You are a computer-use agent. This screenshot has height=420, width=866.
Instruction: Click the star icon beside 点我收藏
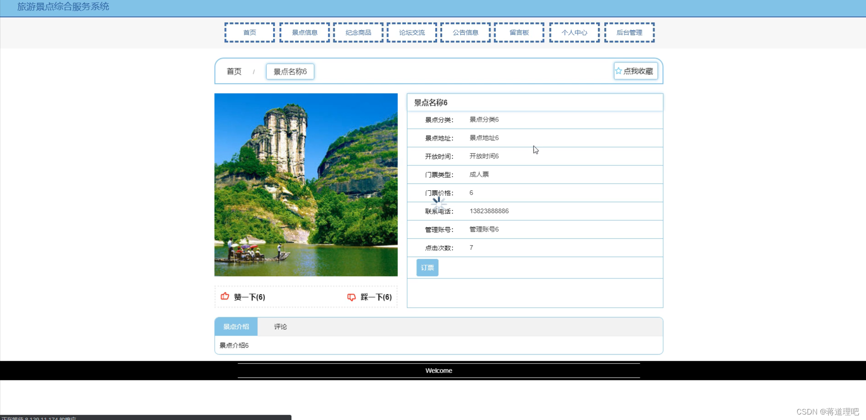tap(618, 71)
